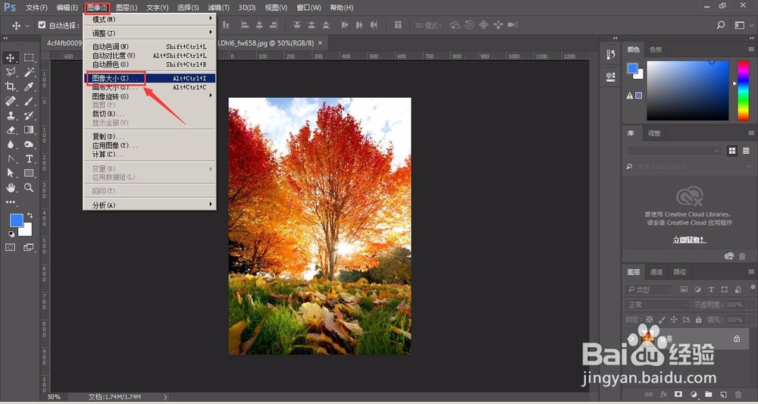Image resolution: width=758 pixels, height=404 pixels.
Task: Filter layers by type layers
Action: pos(711,290)
